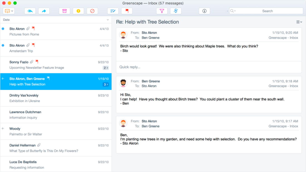
Task: Click recipient Ben Greene on 9:20 AM message
Action: [150, 38]
